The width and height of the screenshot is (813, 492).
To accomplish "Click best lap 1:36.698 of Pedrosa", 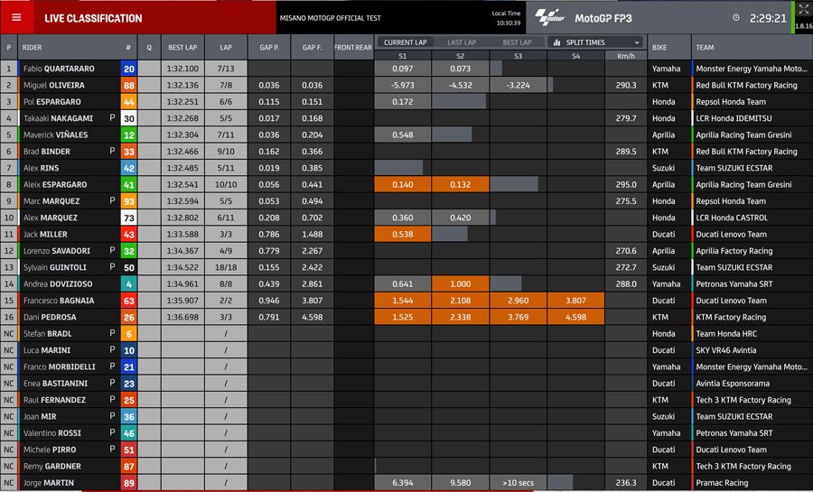I will tap(182, 317).
